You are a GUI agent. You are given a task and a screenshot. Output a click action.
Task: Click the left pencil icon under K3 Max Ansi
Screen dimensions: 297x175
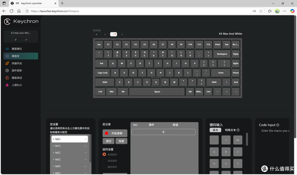point(15,40)
